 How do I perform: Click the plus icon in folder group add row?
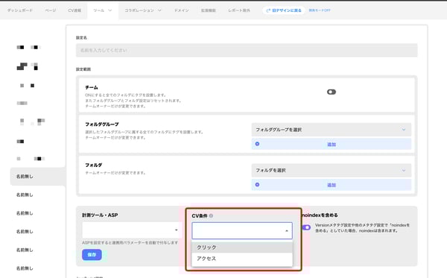[257, 144]
